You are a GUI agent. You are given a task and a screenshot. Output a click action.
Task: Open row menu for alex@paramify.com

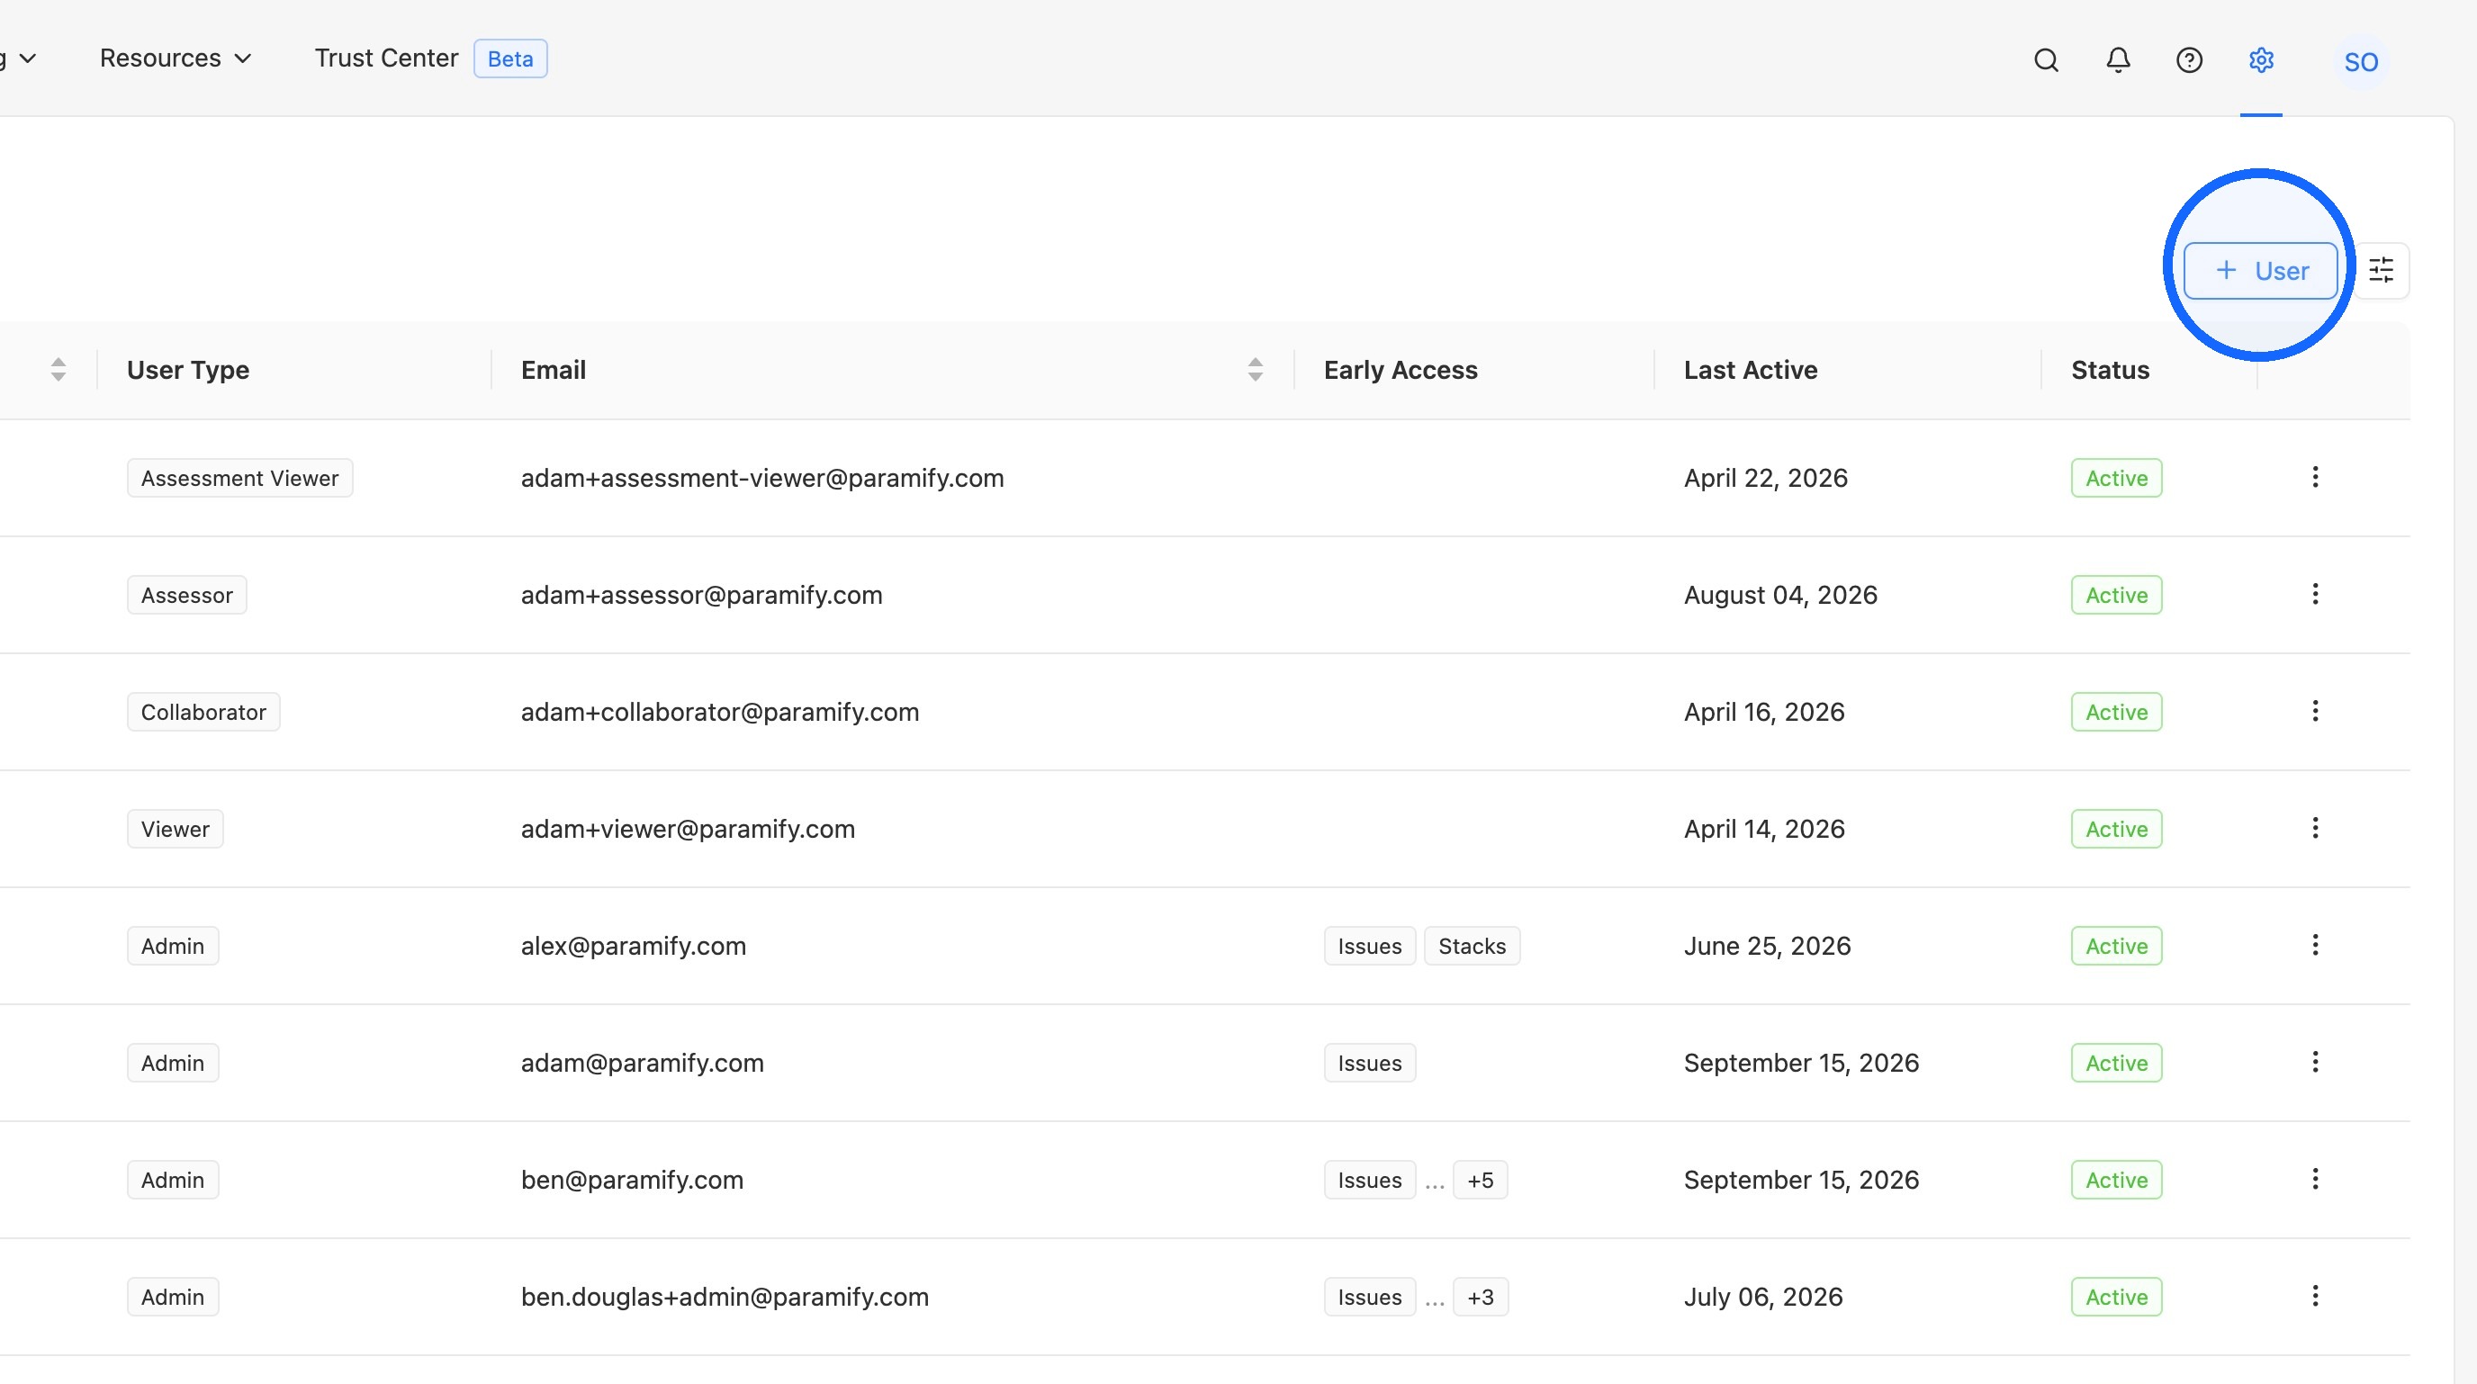tap(2314, 946)
